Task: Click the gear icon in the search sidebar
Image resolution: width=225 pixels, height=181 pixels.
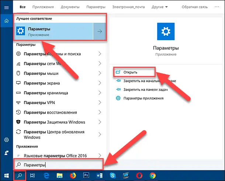Action: point(6,140)
